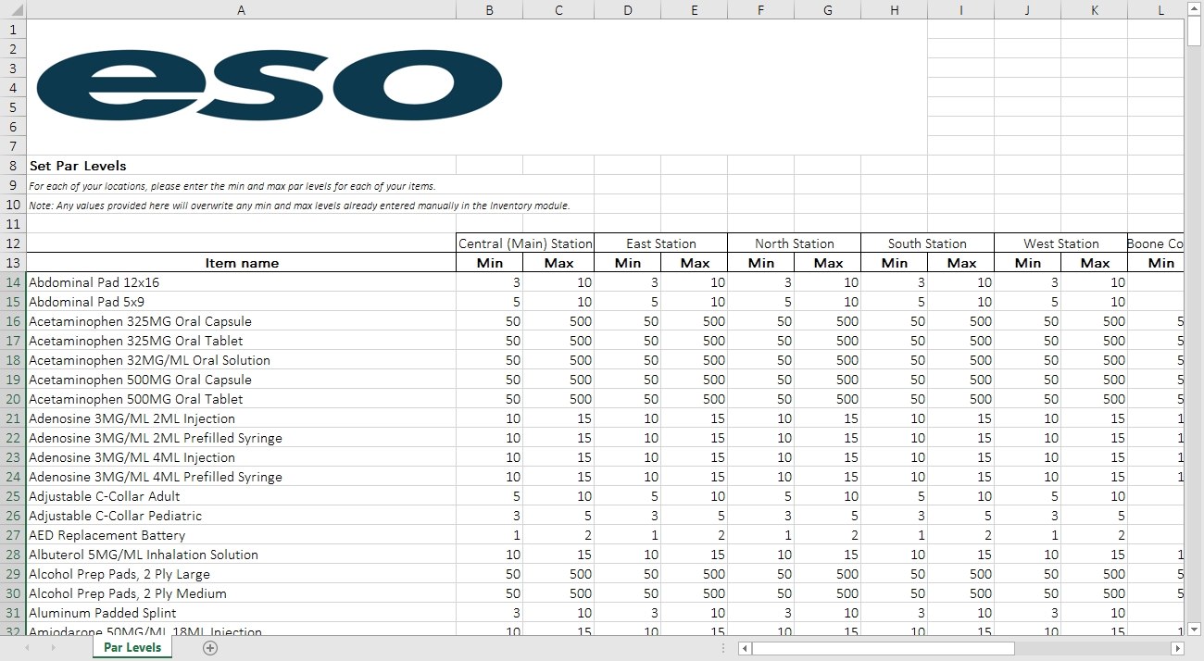
Task: Select Central Min value for Abdominal Pad 12x16
Action: 490,282
